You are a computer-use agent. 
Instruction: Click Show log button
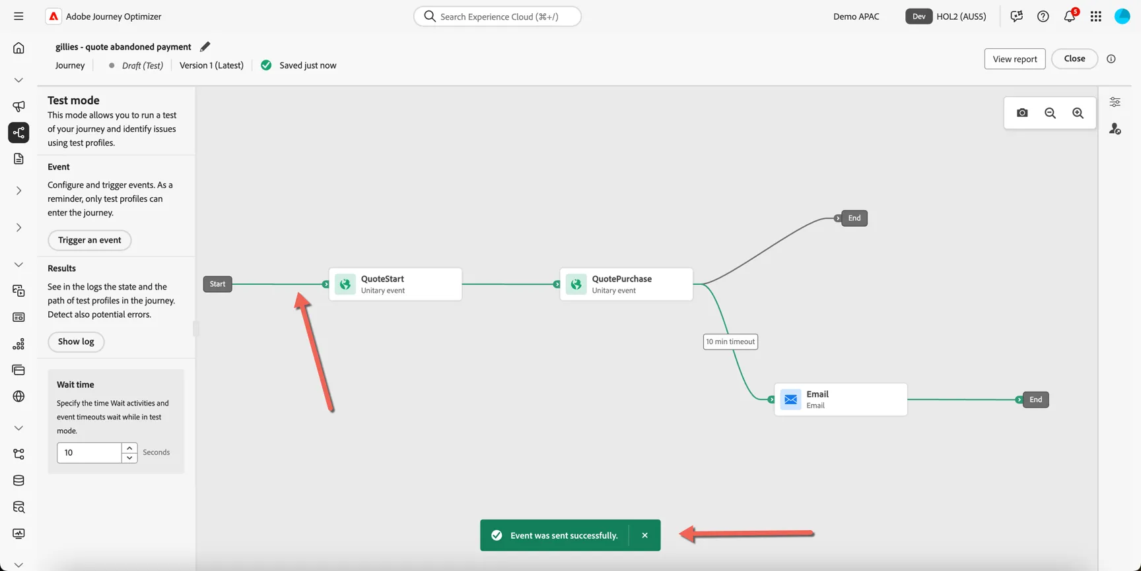(76, 342)
